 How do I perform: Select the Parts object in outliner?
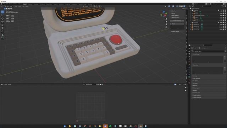coord(196,17)
